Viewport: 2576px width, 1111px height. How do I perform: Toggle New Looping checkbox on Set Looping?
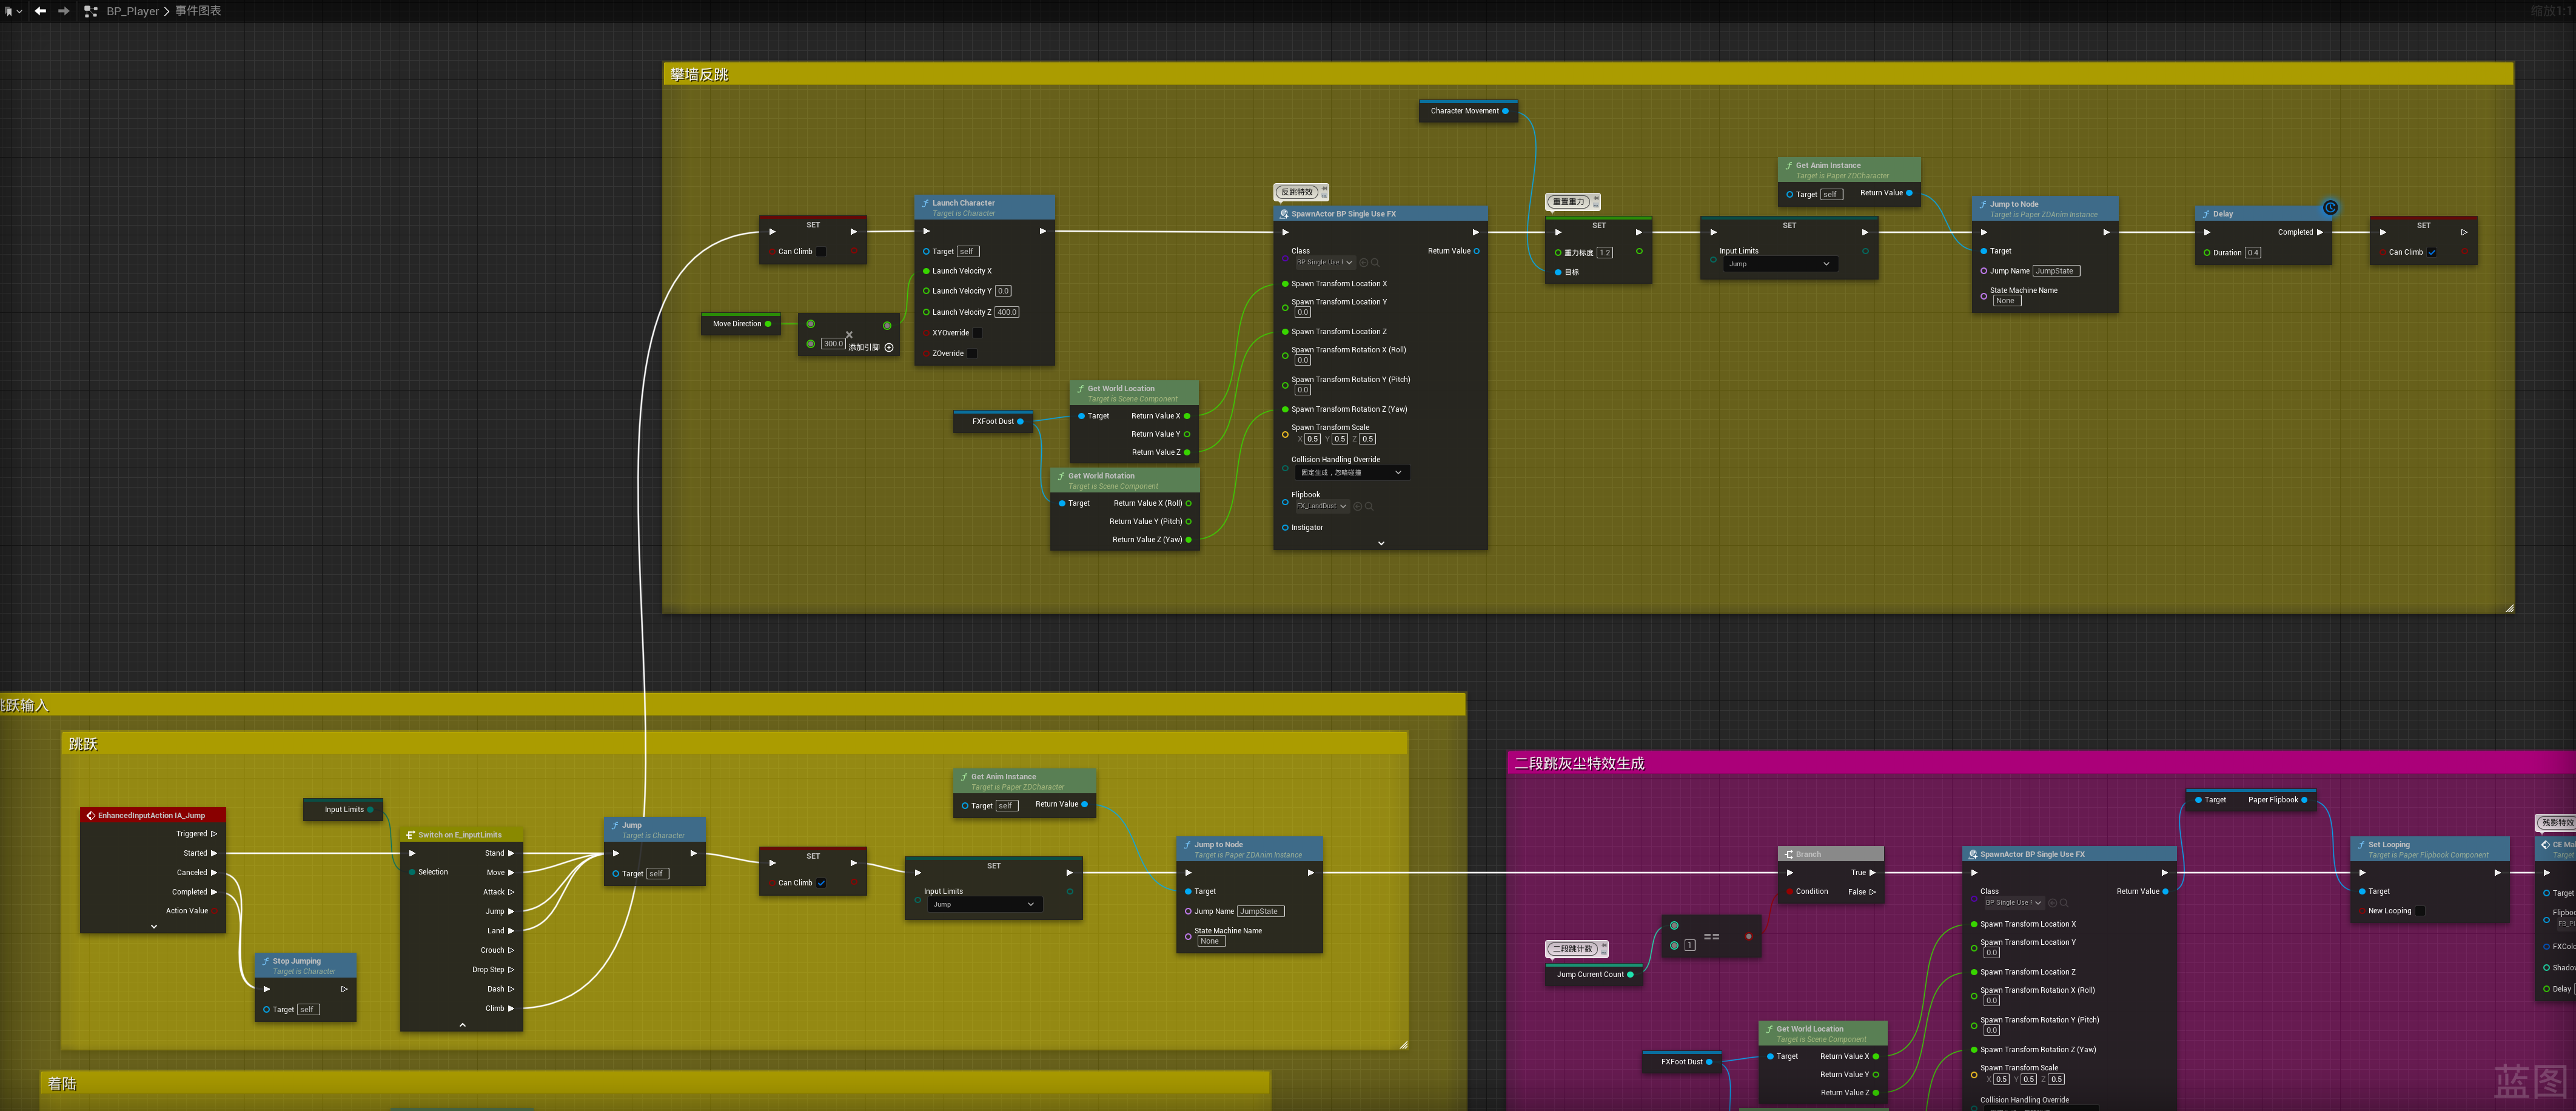coord(2420,911)
